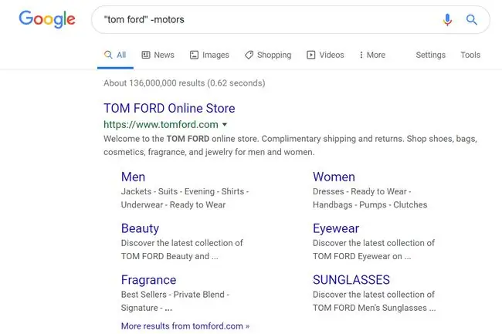
Task: Open the Shopping tab
Action: [x=268, y=55]
